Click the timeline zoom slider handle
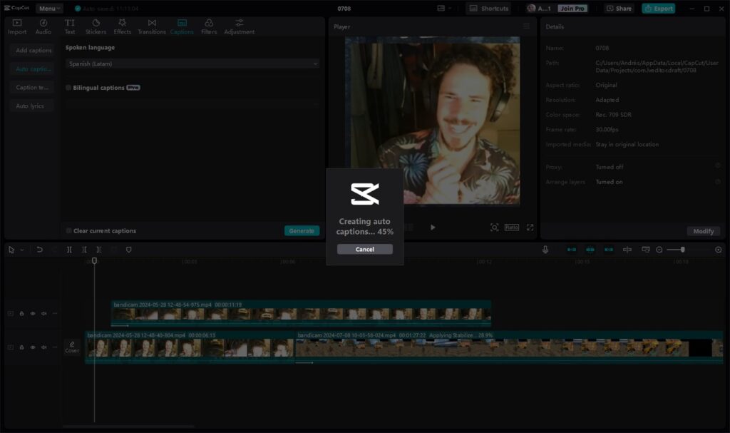 682,250
